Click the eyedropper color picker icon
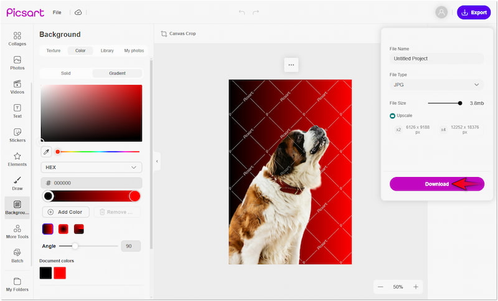Image resolution: width=498 pixels, height=301 pixels. point(46,151)
